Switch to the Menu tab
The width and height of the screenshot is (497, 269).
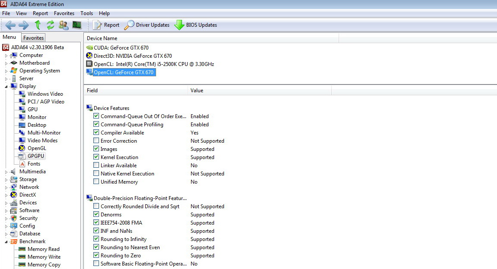click(10, 37)
